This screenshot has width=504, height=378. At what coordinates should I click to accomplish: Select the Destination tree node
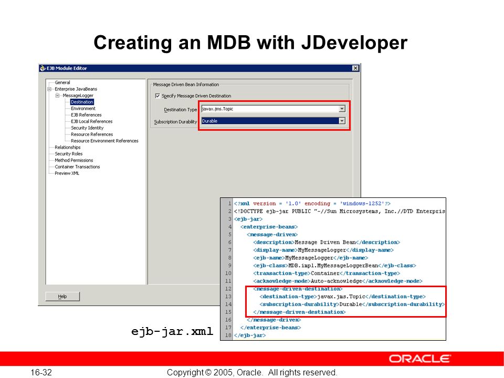coord(82,102)
